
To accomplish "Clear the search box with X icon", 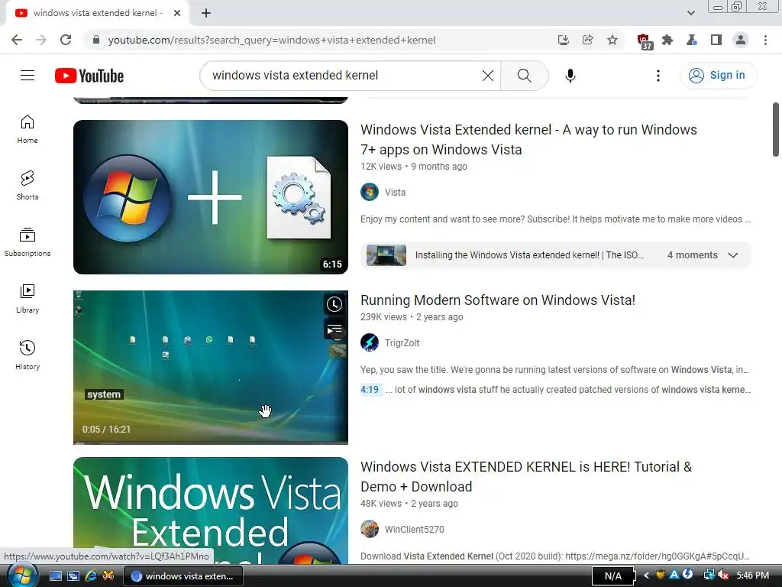I will pyautogui.click(x=488, y=76).
